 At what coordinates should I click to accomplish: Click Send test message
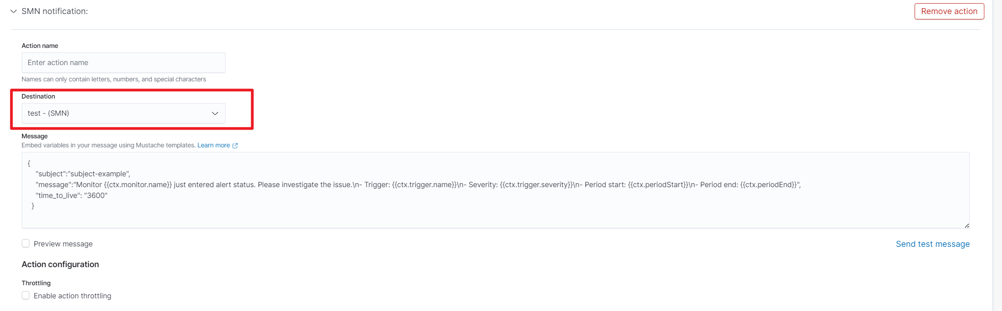coord(932,244)
